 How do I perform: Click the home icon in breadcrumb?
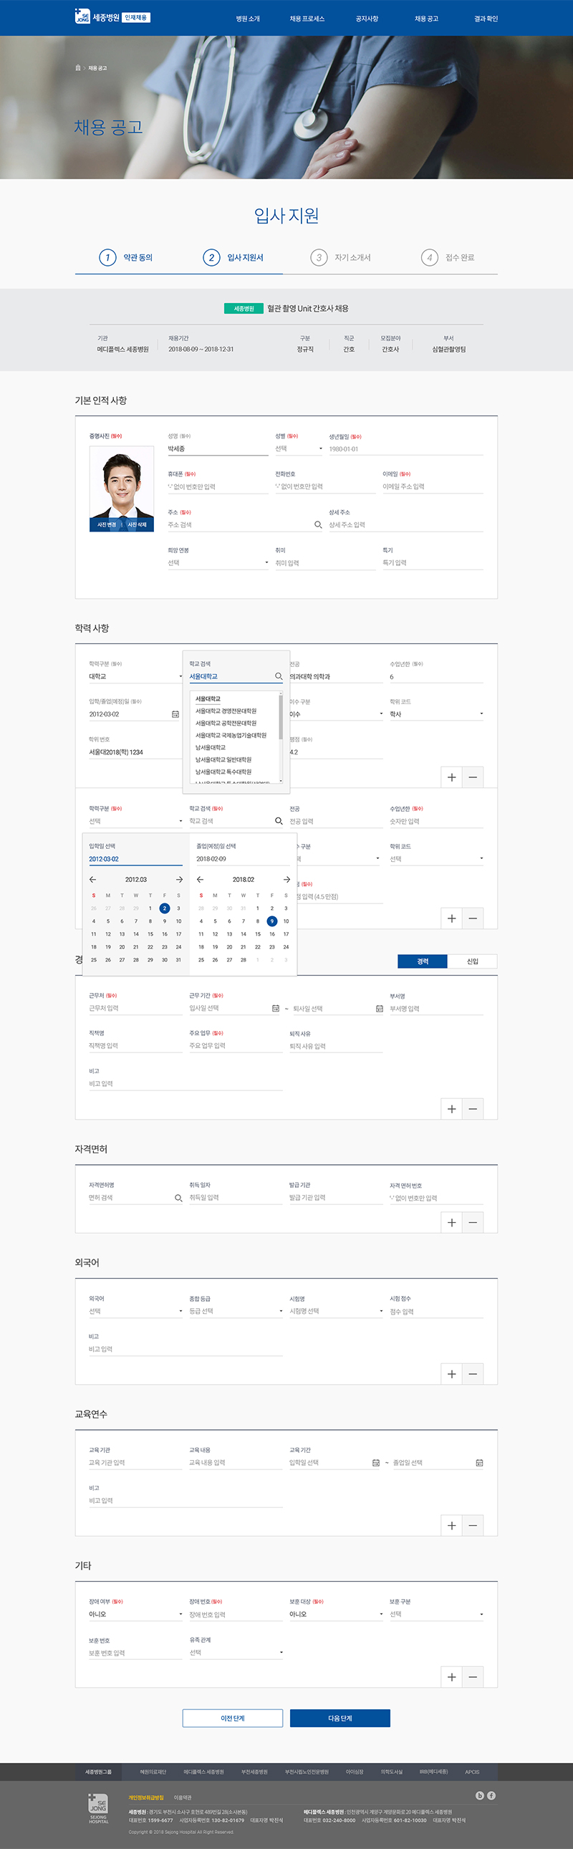pyautogui.click(x=78, y=68)
